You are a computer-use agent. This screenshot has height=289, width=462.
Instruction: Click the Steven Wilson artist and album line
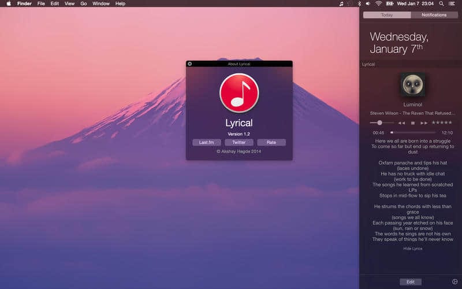[412, 113]
